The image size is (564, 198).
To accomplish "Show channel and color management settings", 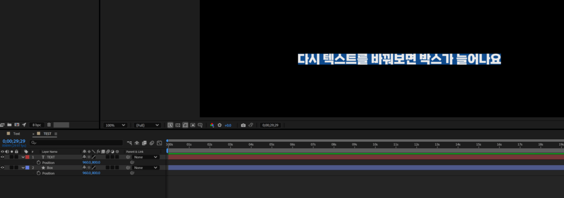I will tap(212, 125).
